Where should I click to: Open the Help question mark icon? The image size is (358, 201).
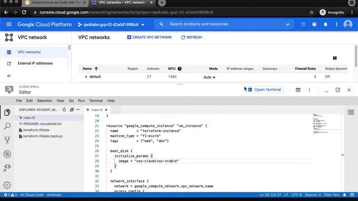314,25
